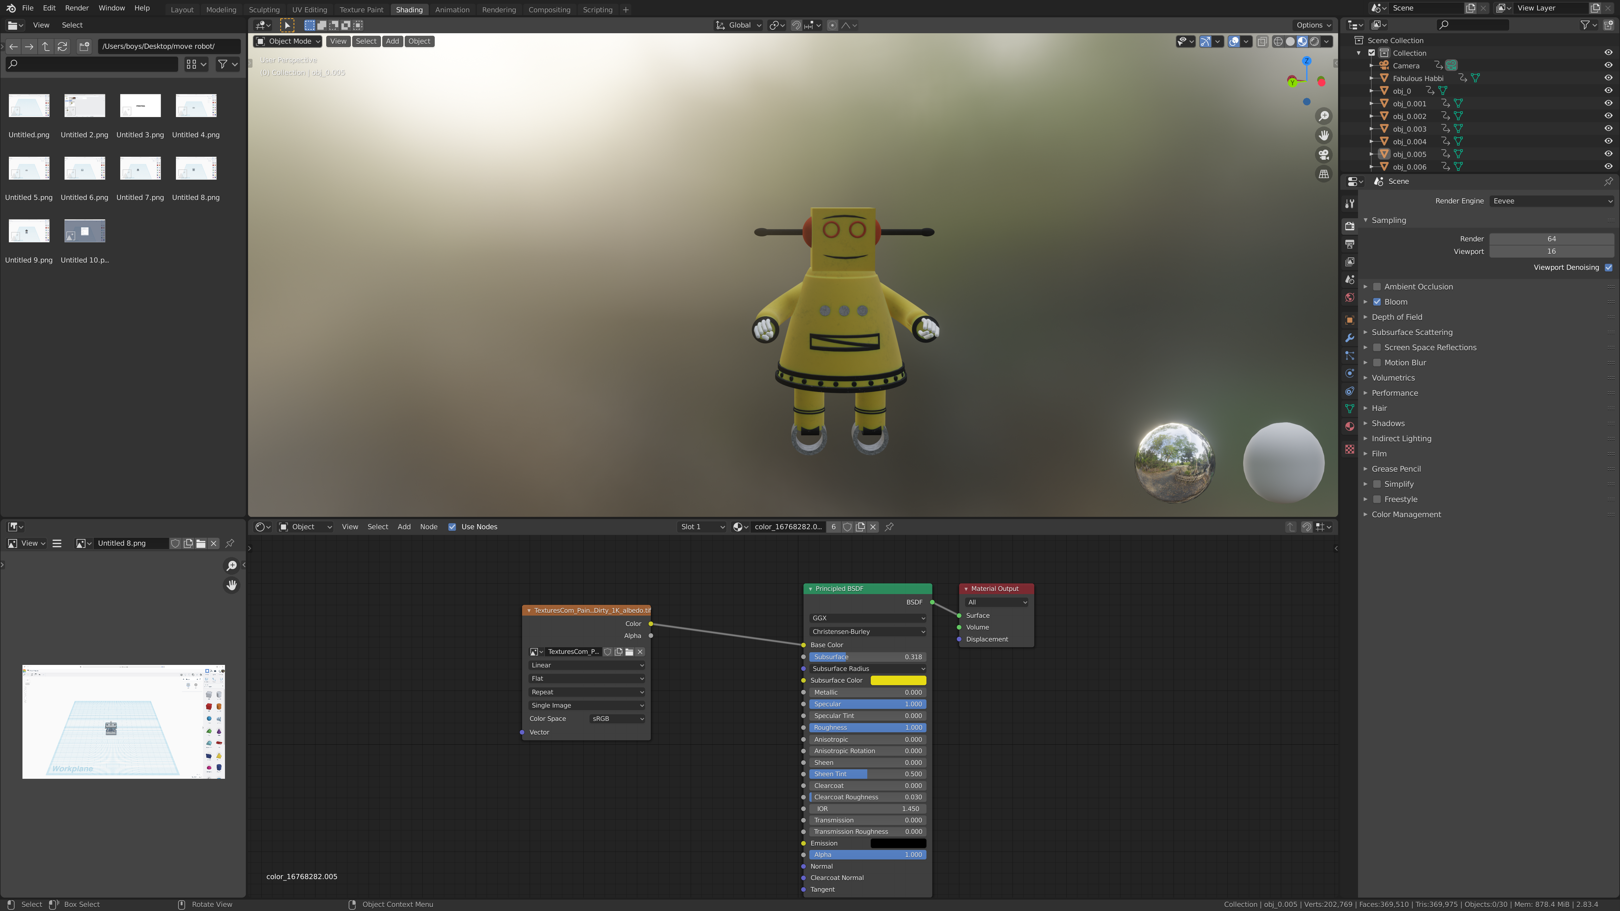1620x911 pixels.
Task: Enable the Ambient Occlusion checkbox
Action: pos(1377,287)
